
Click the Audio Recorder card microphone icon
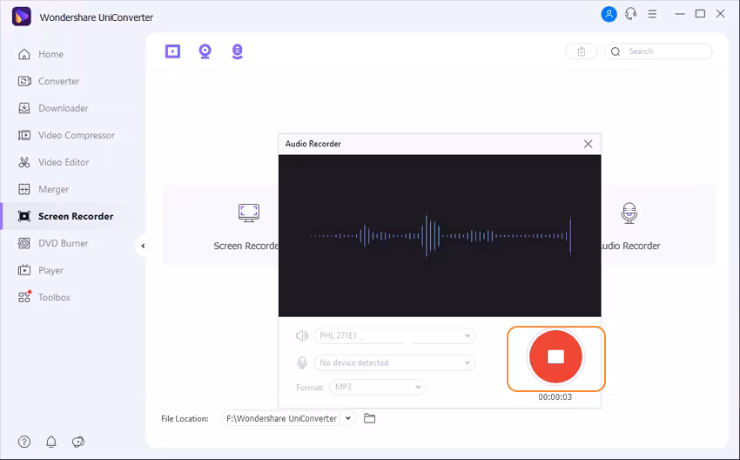[x=629, y=213]
